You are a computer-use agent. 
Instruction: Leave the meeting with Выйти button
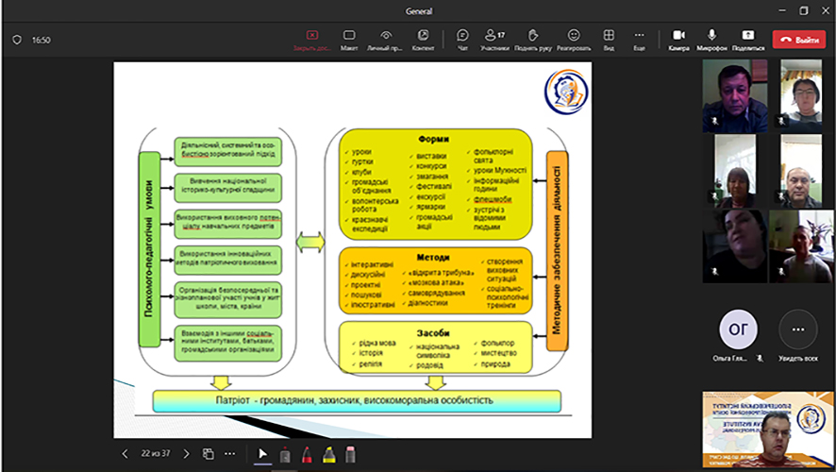click(x=798, y=40)
